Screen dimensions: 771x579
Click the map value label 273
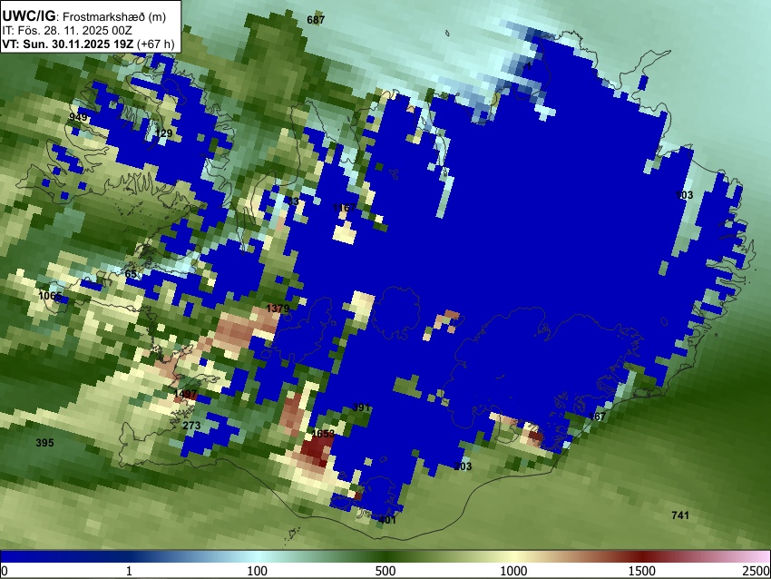[x=191, y=426]
